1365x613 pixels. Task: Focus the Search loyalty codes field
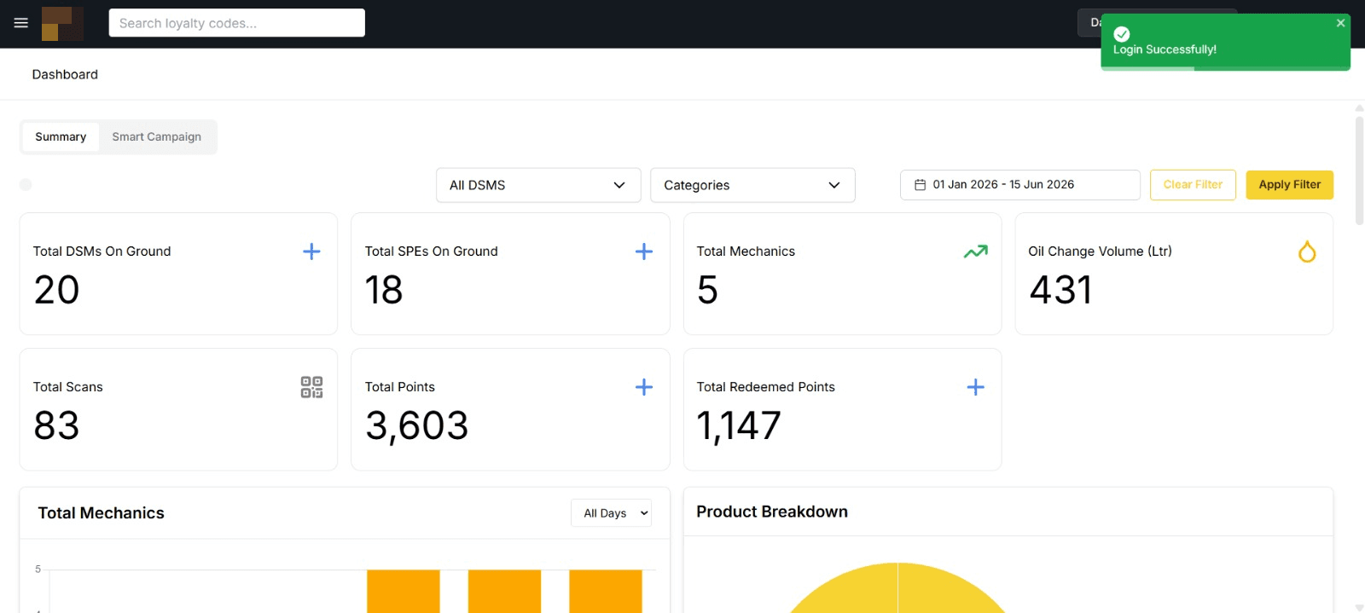tap(237, 23)
